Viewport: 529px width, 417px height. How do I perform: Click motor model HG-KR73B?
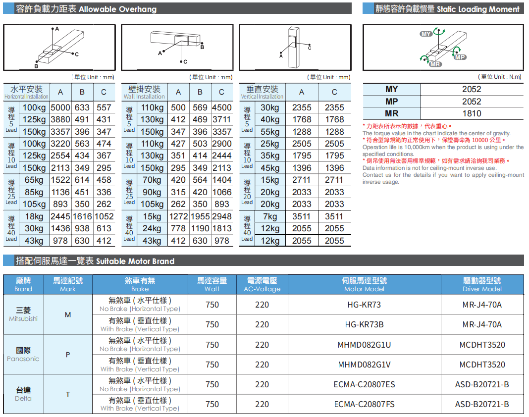tap(364, 324)
